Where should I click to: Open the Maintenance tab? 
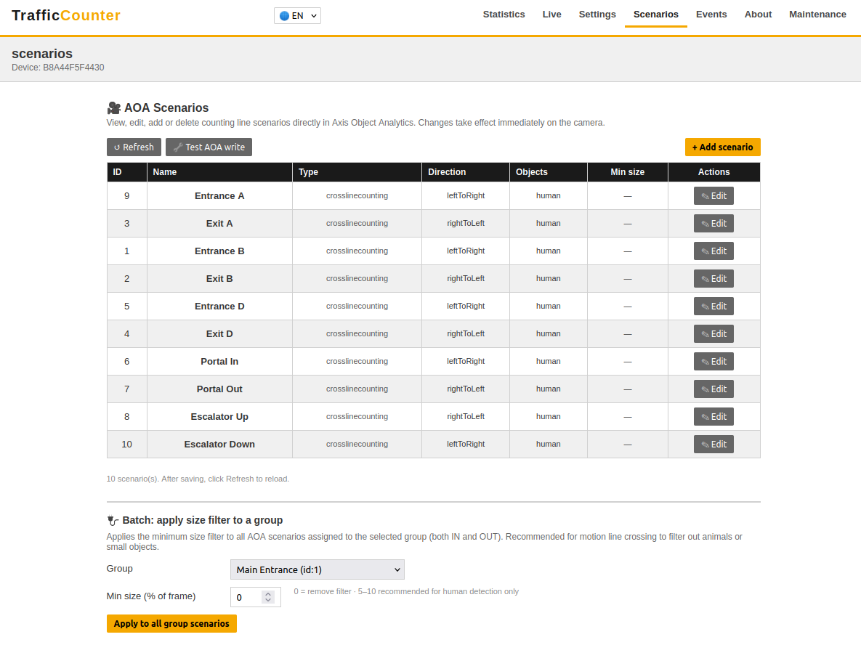click(x=817, y=15)
